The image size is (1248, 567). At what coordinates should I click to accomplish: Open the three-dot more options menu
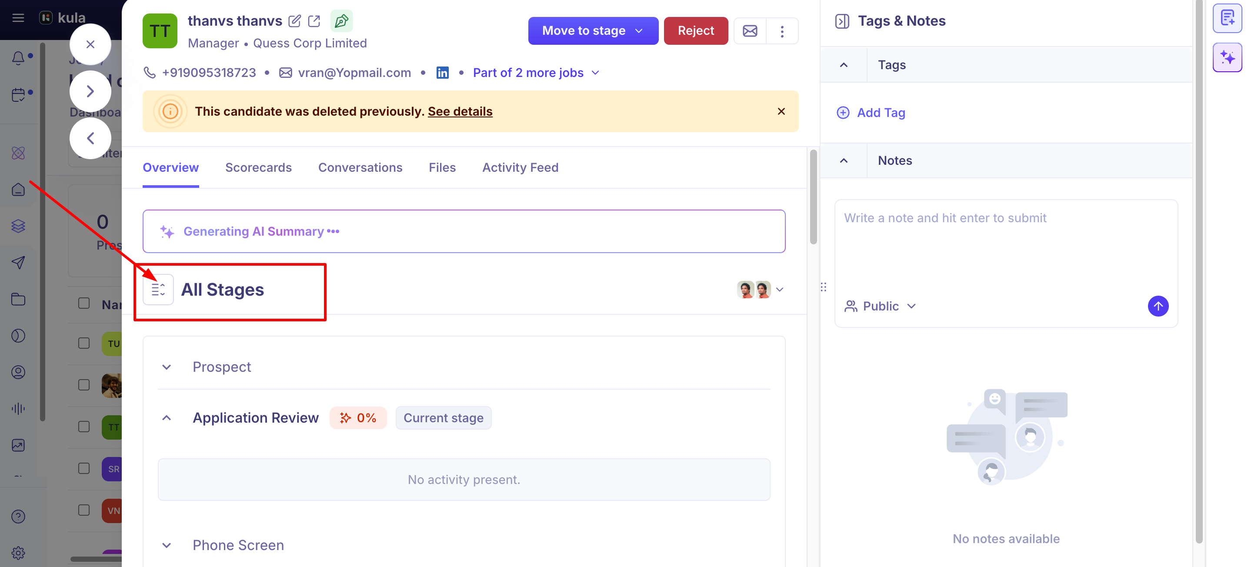pyautogui.click(x=782, y=31)
